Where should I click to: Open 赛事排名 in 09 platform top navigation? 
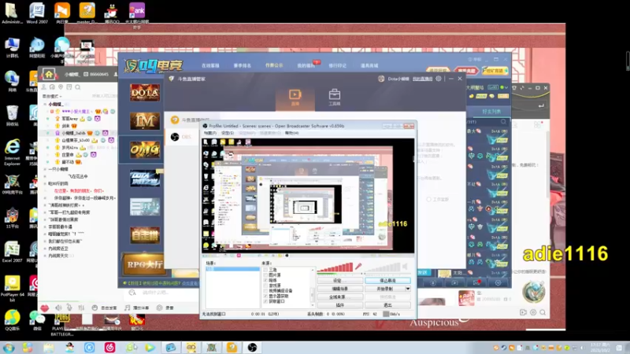click(243, 65)
